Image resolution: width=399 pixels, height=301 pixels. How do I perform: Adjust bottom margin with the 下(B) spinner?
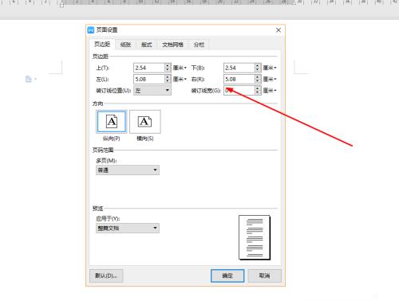258,68
